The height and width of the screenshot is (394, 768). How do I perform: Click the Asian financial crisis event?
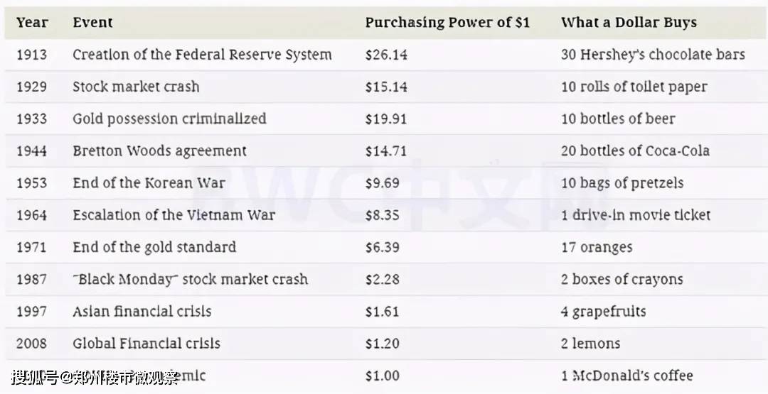tap(142, 311)
